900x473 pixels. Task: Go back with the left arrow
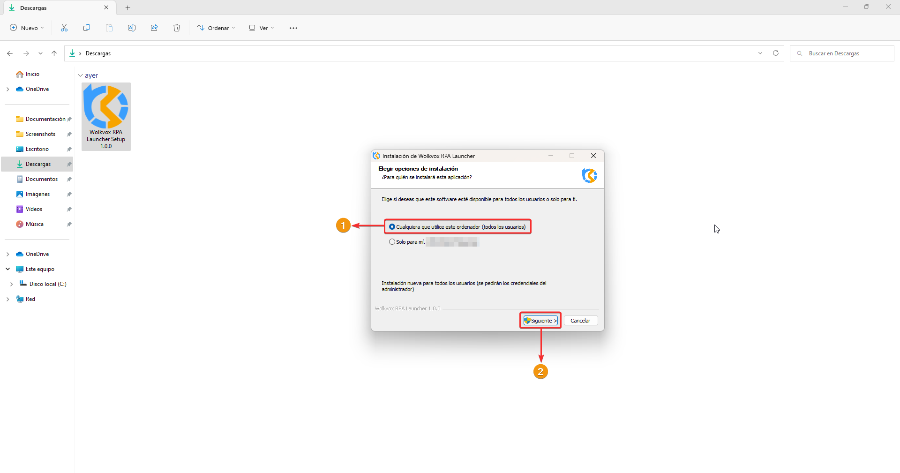pos(10,53)
